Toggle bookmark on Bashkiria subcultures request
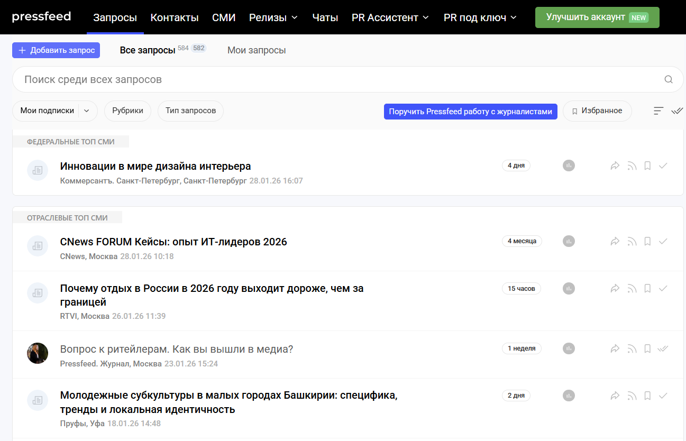Image resolution: width=686 pixels, height=441 pixels. [647, 396]
